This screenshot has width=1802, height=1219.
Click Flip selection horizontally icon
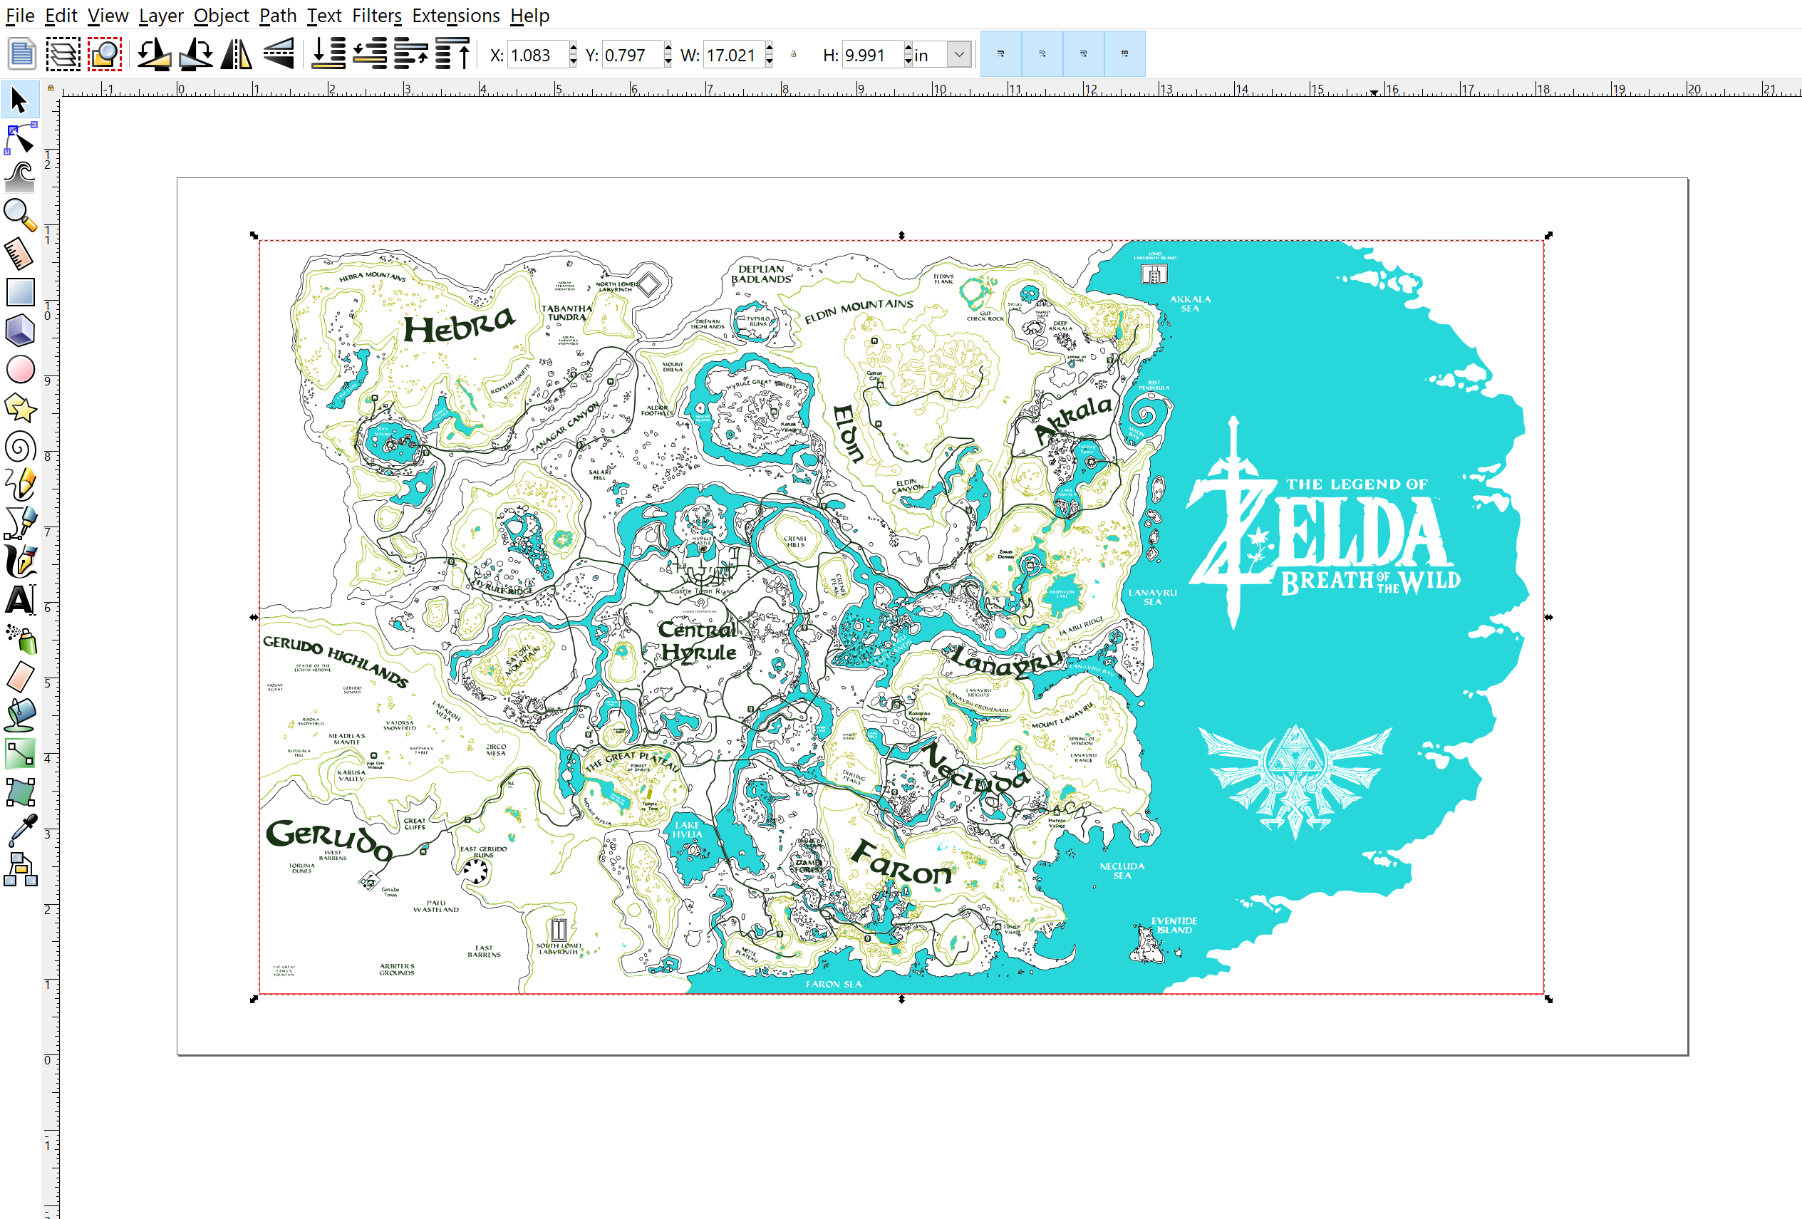coord(236,55)
